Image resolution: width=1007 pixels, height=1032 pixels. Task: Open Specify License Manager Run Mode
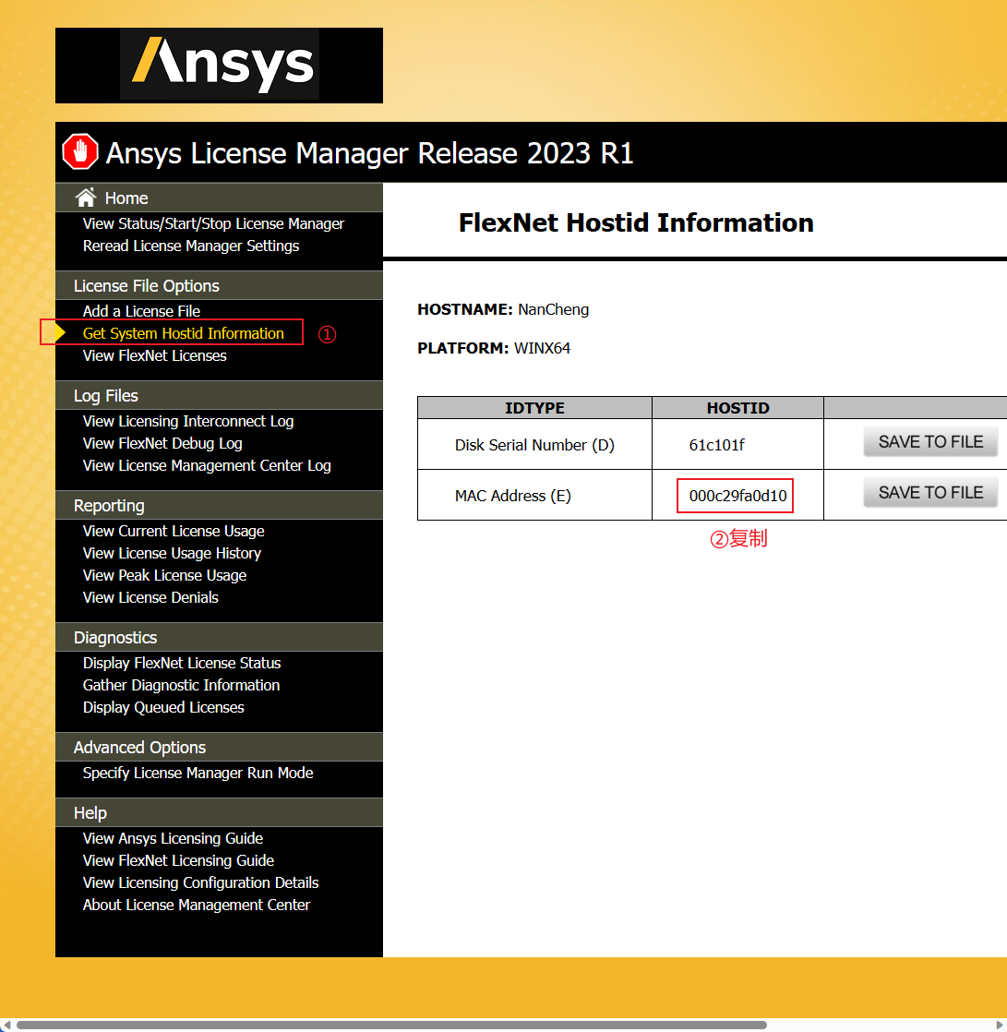click(198, 774)
